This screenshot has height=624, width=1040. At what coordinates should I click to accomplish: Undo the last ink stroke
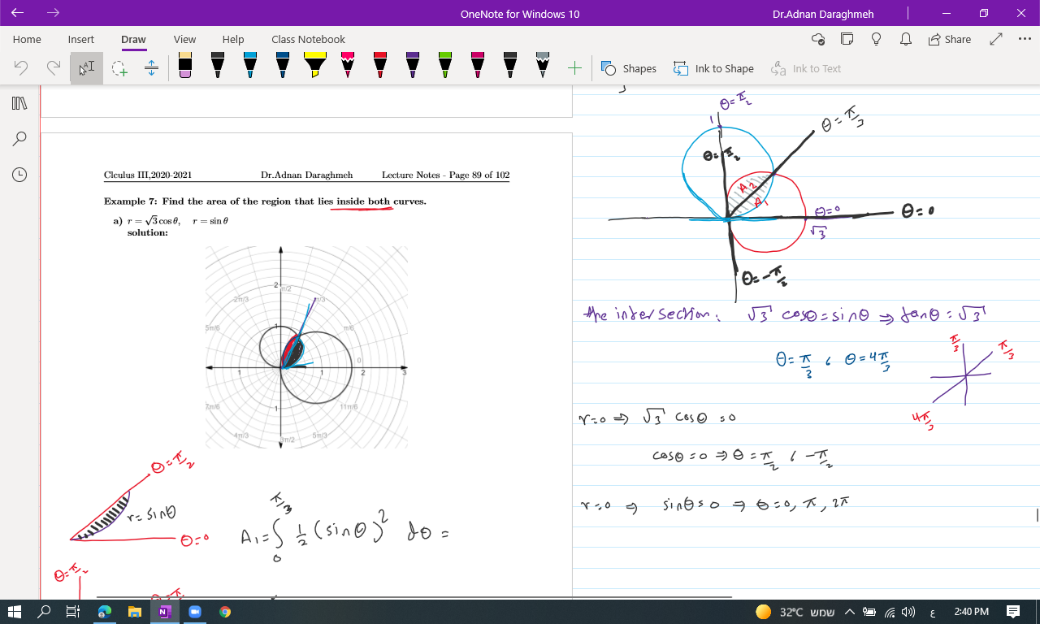tap(22, 68)
